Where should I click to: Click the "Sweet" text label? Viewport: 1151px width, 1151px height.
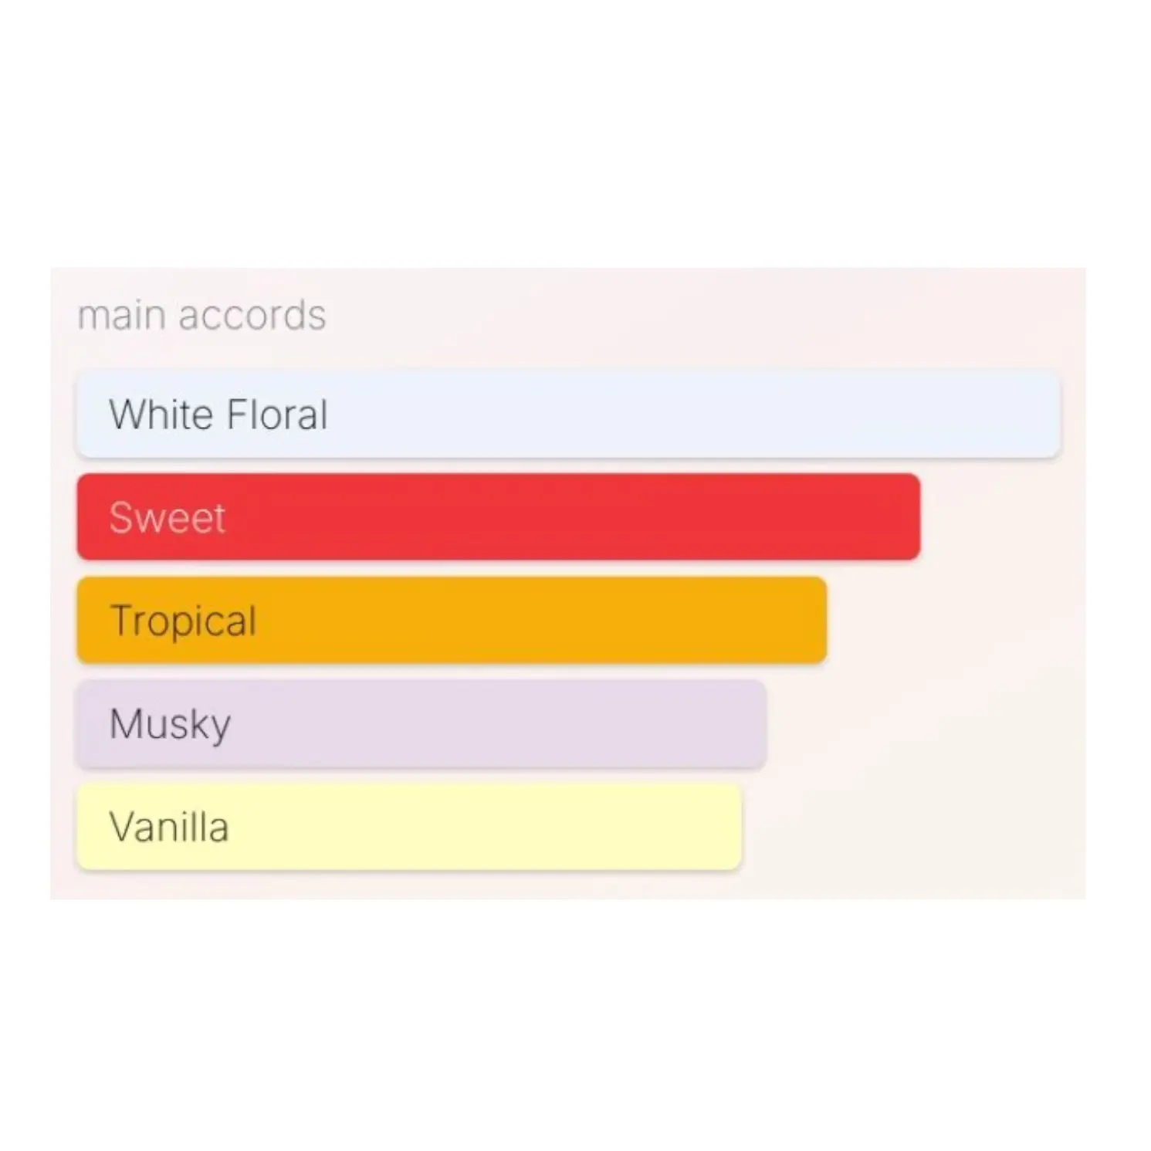(168, 517)
